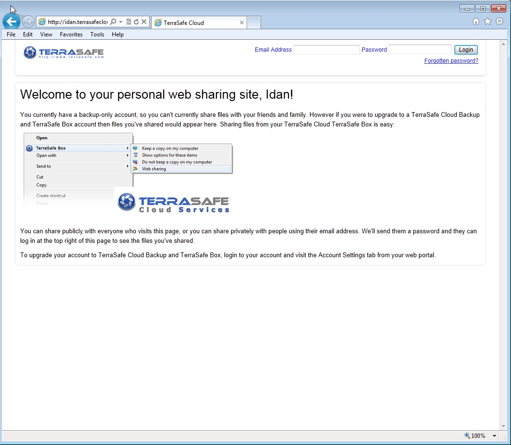Click the Password label
Image resolution: width=511 pixels, height=445 pixels.
374,50
